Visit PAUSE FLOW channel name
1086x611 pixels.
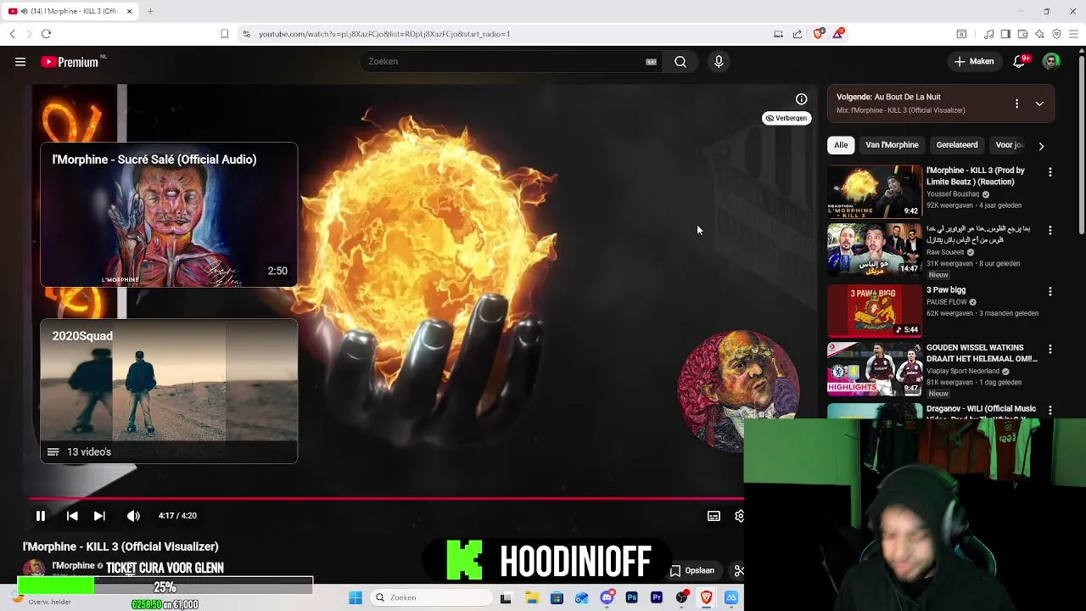pyautogui.click(x=947, y=302)
